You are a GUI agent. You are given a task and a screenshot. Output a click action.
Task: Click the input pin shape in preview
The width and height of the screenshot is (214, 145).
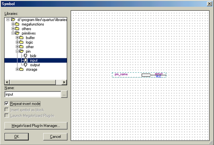pyautogui.click(x=146, y=75)
